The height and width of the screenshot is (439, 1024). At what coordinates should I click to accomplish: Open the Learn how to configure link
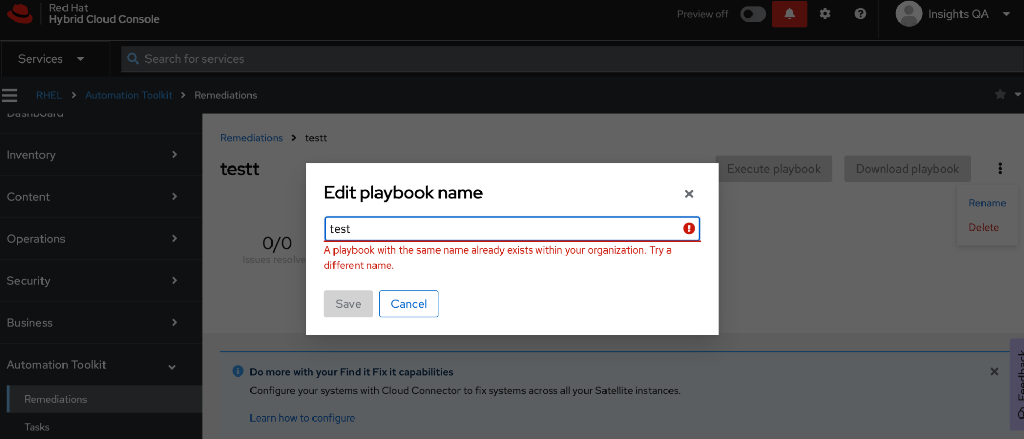[302, 418]
